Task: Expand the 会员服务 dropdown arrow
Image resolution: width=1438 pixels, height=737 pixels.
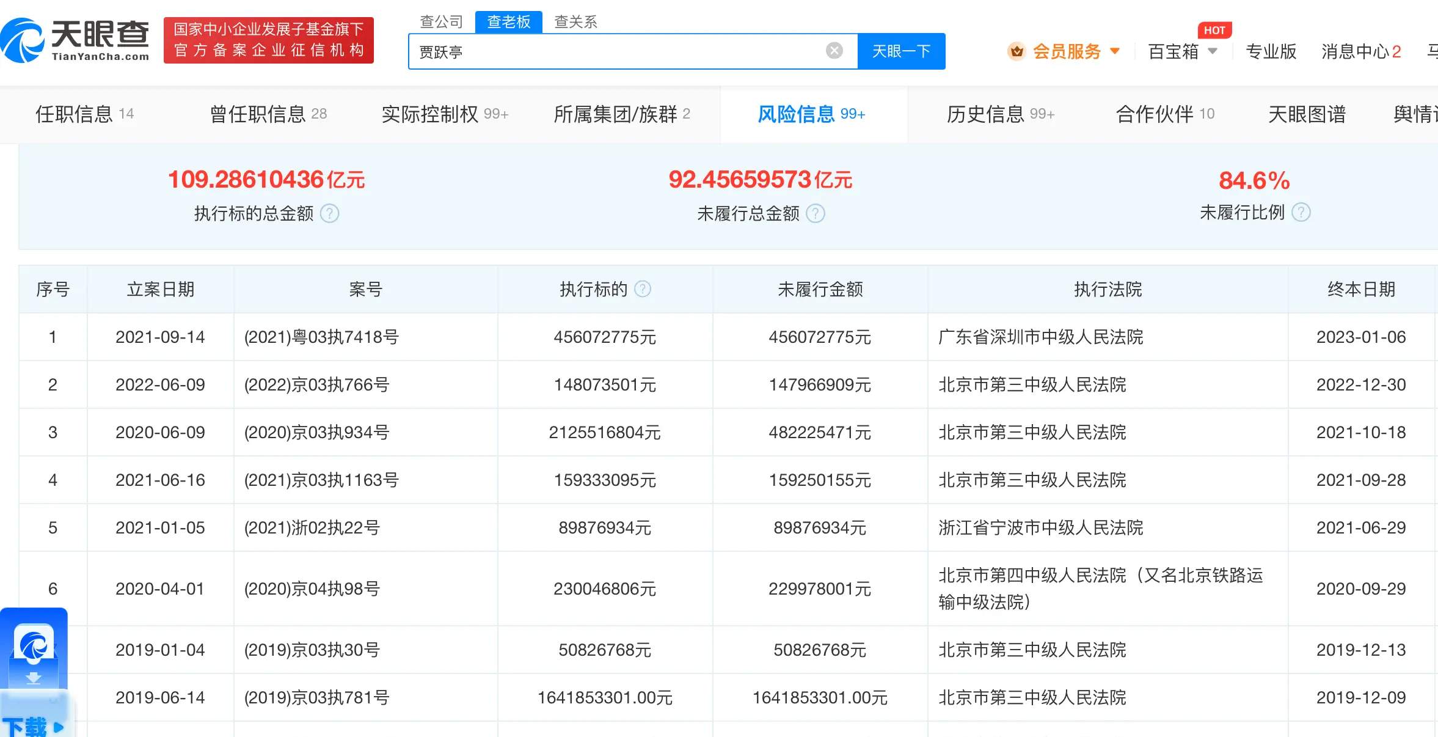Action: point(1115,51)
